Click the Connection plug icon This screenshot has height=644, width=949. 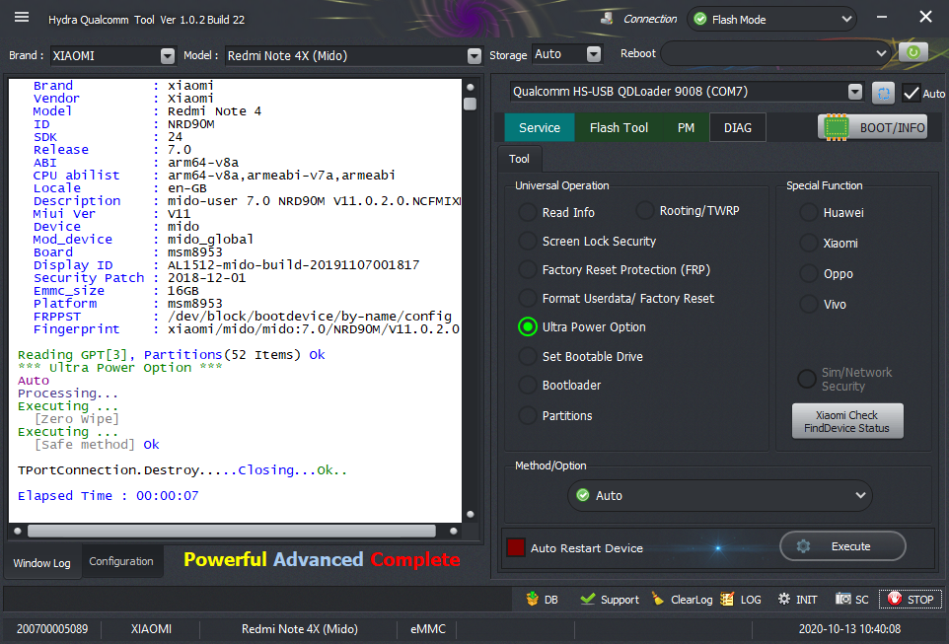click(x=607, y=19)
